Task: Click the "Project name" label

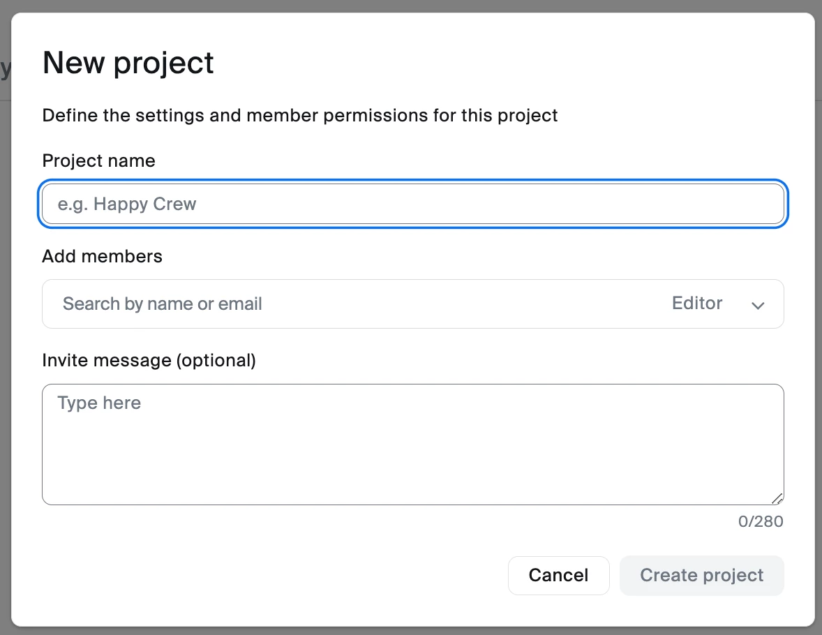Action: [98, 160]
